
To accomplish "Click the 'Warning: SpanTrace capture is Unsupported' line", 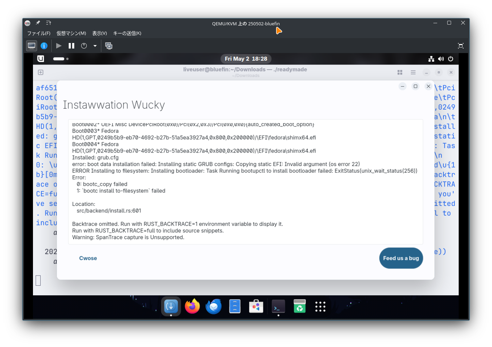I will click(x=128, y=237).
